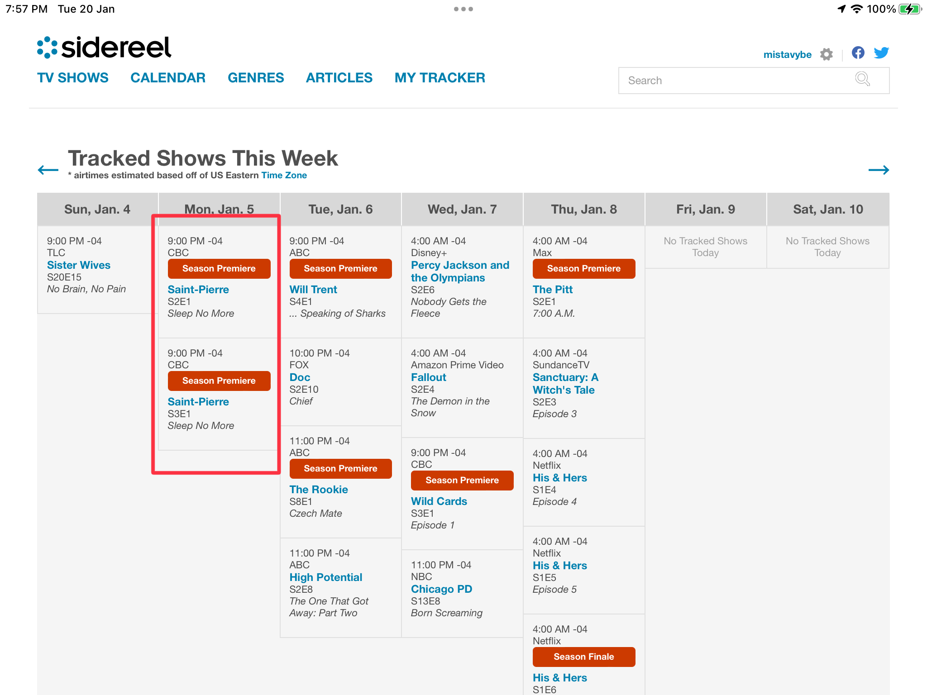Open the Sister Wives show link
This screenshot has width=927, height=695.
pyautogui.click(x=79, y=265)
